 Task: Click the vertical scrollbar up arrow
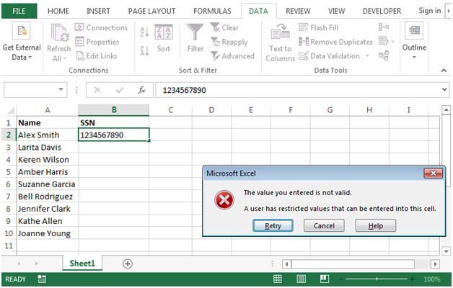(x=446, y=110)
